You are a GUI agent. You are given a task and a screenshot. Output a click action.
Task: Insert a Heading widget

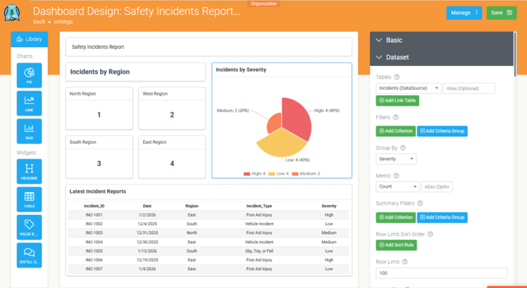click(29, 171)
